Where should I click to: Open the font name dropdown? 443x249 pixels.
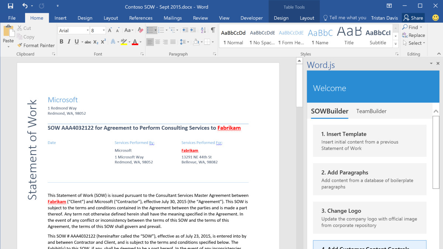(87, 31)
